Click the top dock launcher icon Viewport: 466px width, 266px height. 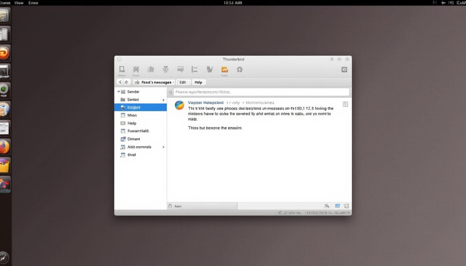(4, 15)
